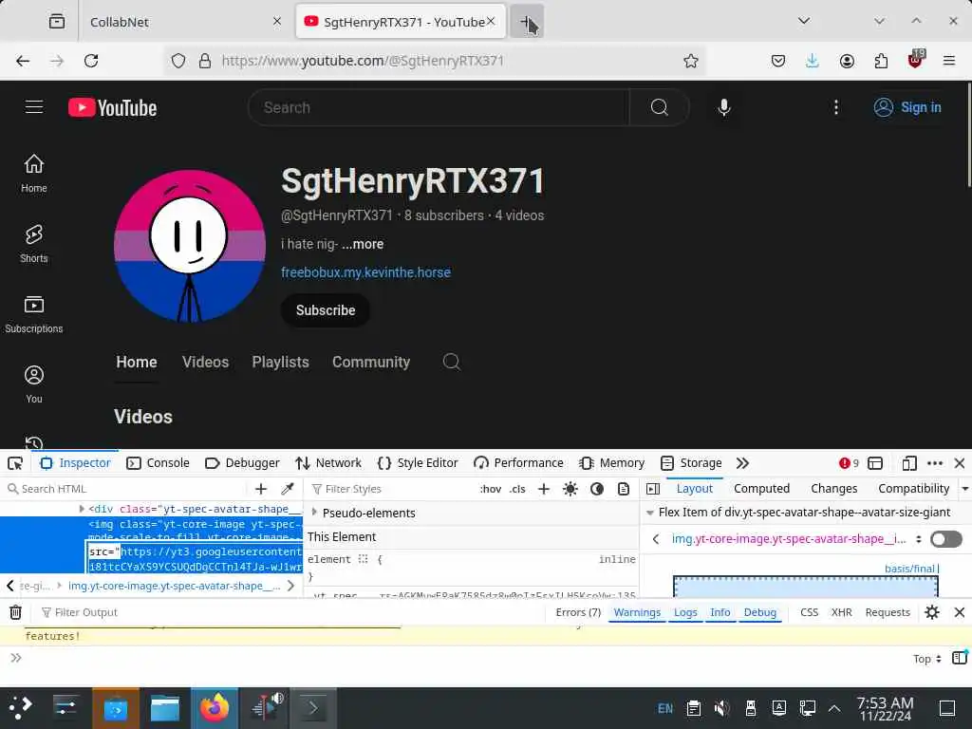Switch to the Network panel
972x729 pixels.
coord(328,463)
